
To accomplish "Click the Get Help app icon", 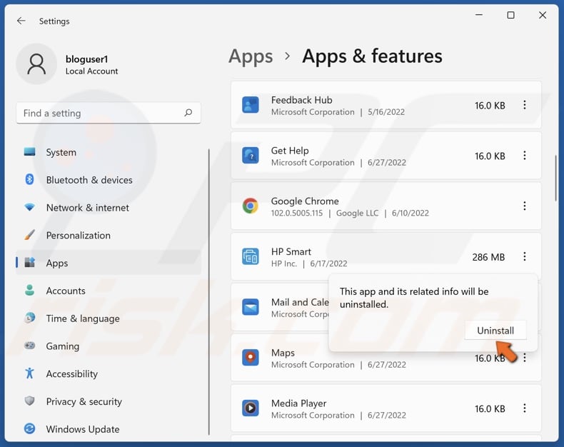I will [x=251, y=156].
